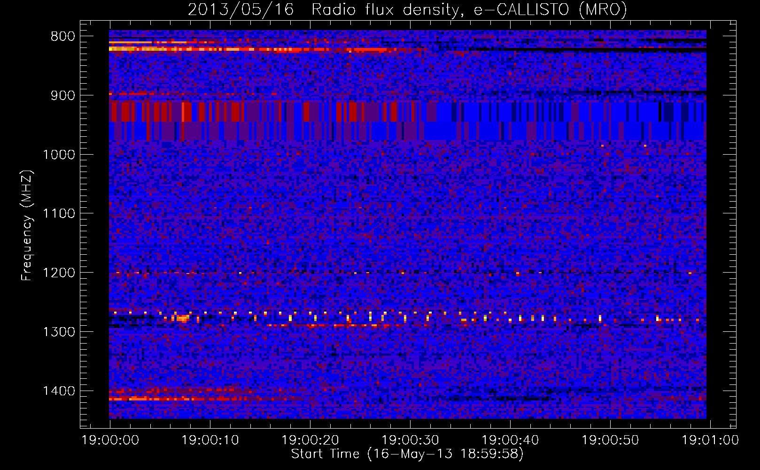Click the date '2013/05/16' in the title
760x470 pixels.
click(241, 10)
